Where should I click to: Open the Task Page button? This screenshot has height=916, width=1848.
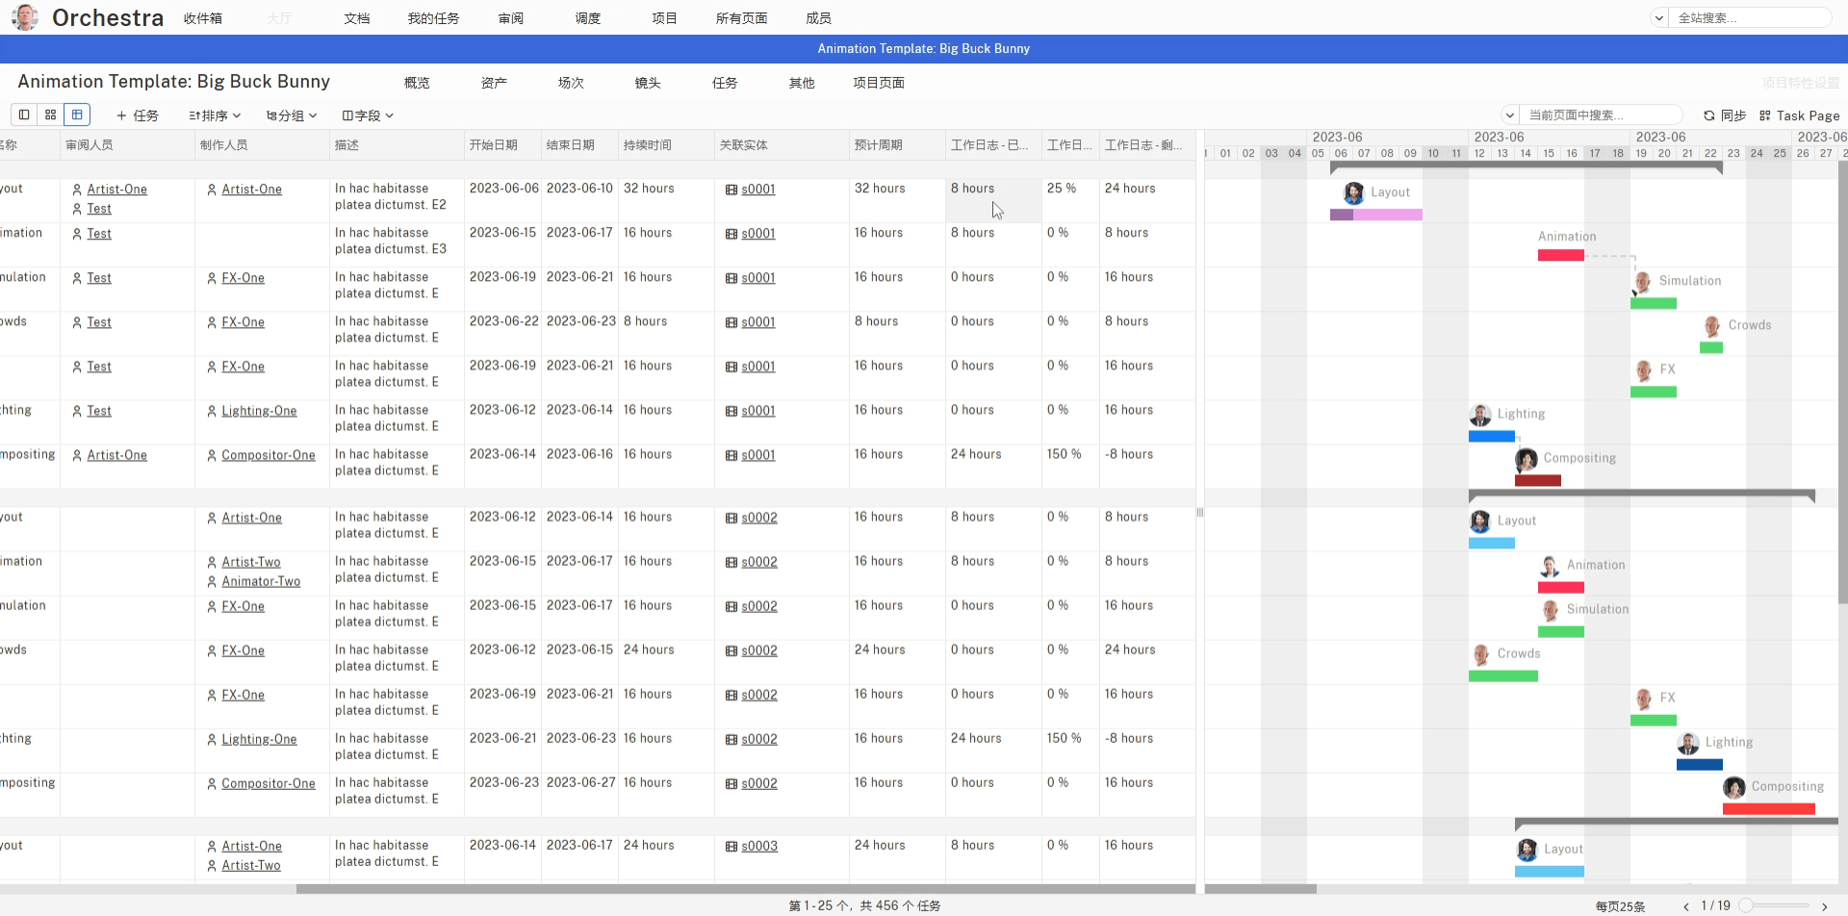click(1799, 115)
